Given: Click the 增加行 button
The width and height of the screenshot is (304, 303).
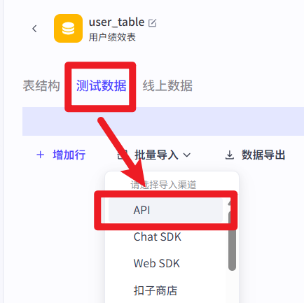Looking at the screenshot, I should pos(61,155).
